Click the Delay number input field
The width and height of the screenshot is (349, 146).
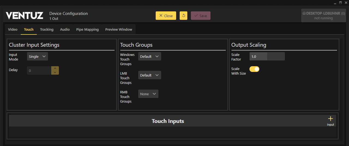(x=39, y=71)
